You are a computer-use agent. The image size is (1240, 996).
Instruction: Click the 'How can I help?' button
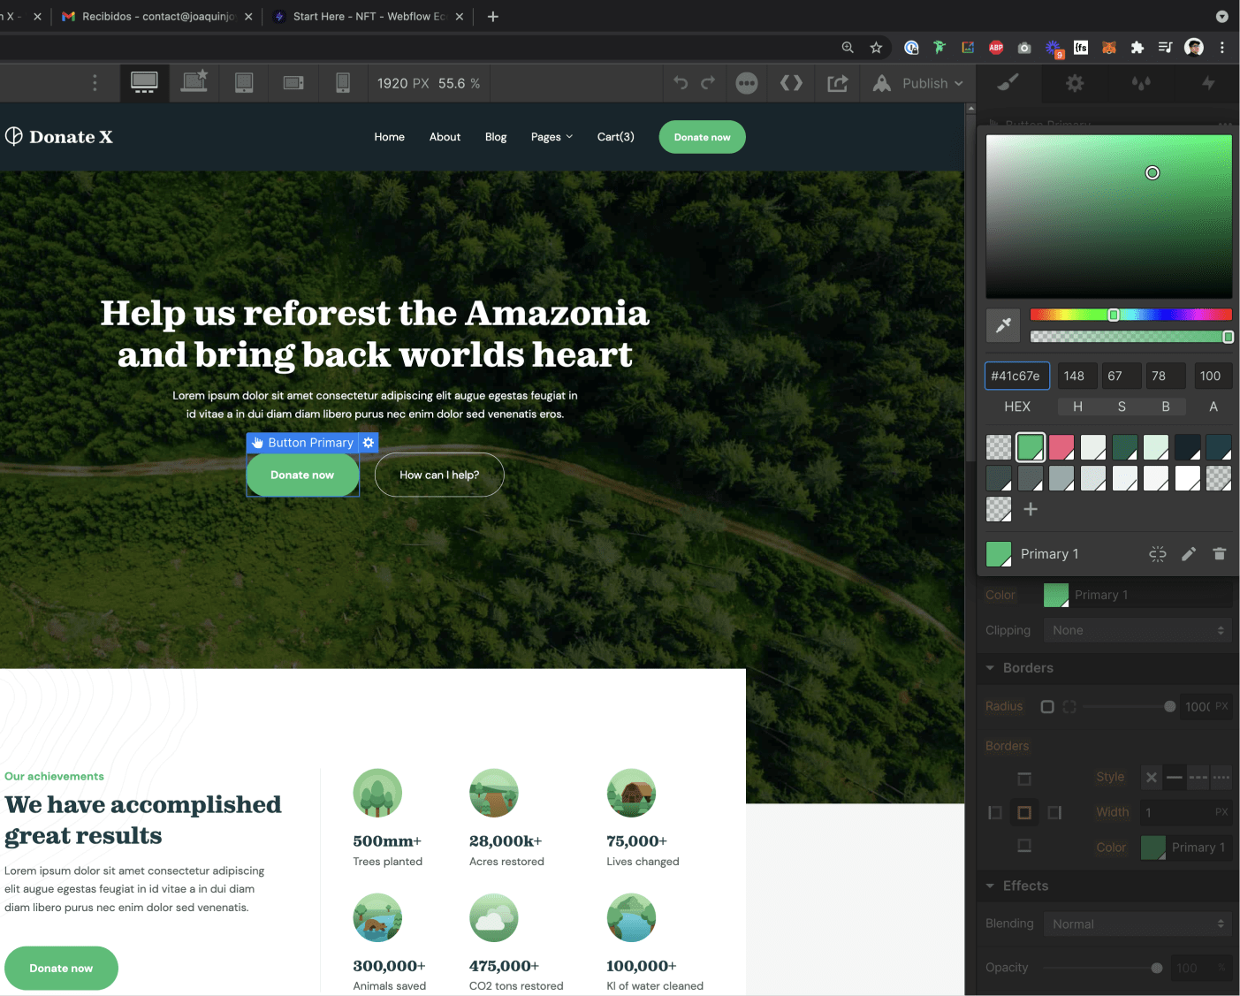439,475
